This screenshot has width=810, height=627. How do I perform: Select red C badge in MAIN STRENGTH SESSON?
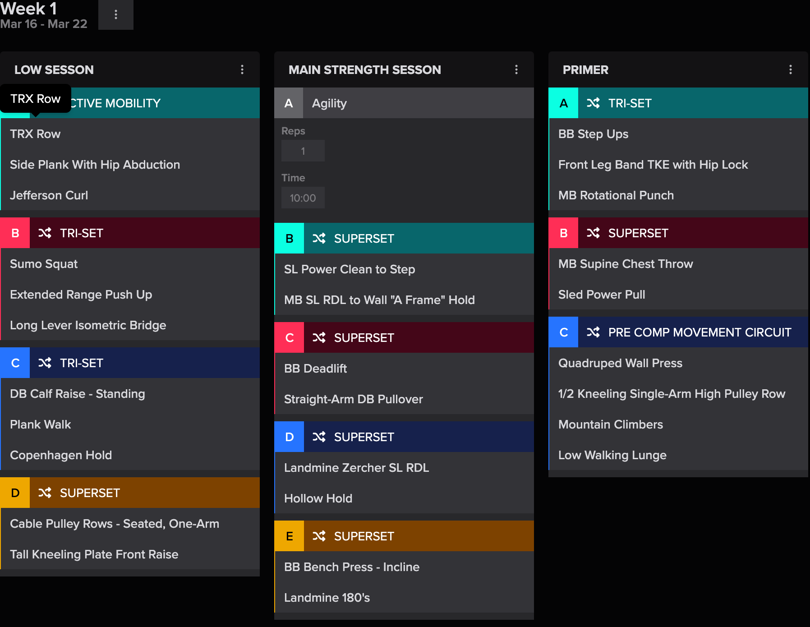pos(289,337)
